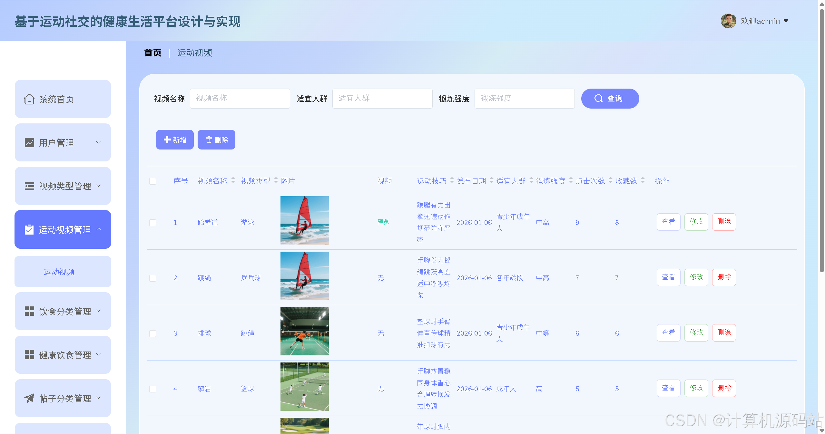Viewport: 825px width, 434px height.
Task: Sort by 视频名称 column arrows
Action: (233, 180)
